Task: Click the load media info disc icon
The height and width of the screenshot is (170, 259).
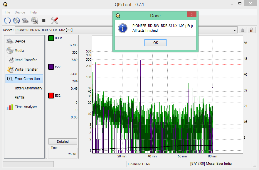Action: (x=16, y=21)
